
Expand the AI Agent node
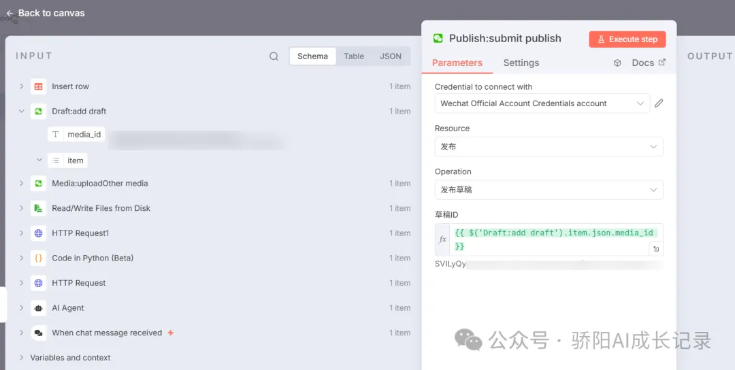(x=21, y=307)
